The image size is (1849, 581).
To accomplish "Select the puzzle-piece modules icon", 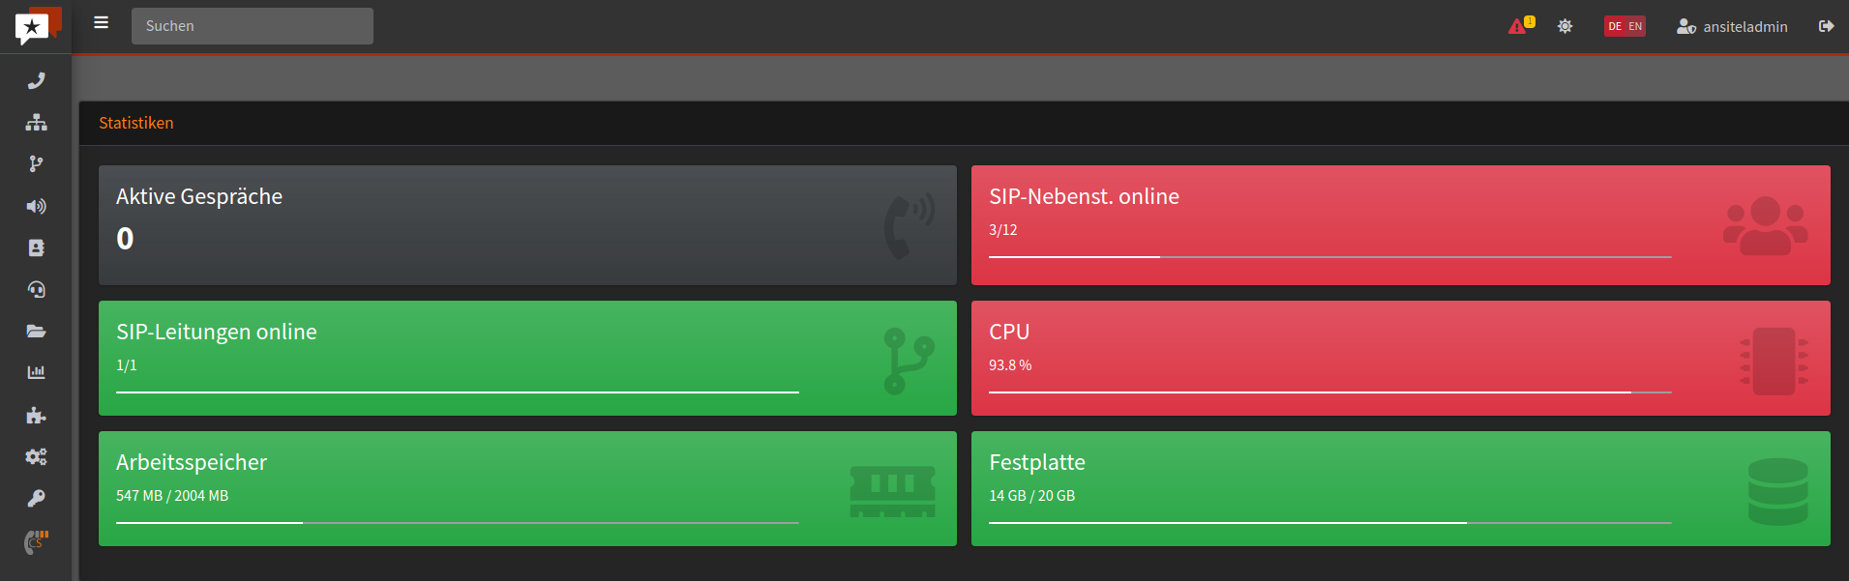I will point(36,415).
